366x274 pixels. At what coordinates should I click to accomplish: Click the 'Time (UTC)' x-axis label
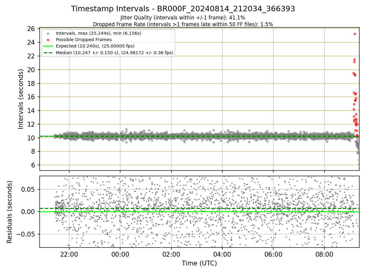pos(199,263)
